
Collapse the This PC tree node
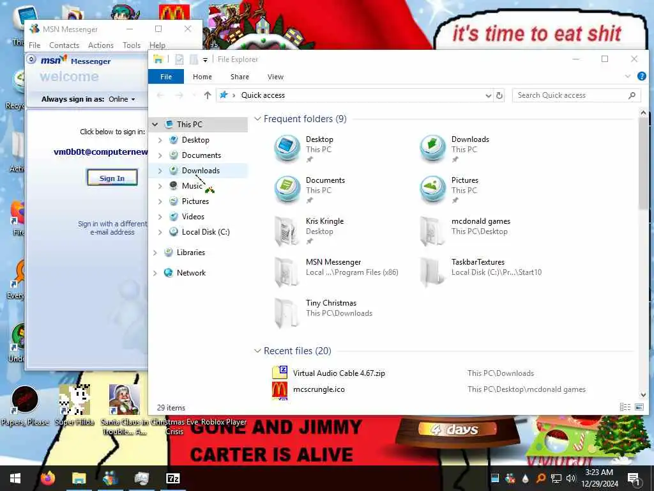coord(155,125)
